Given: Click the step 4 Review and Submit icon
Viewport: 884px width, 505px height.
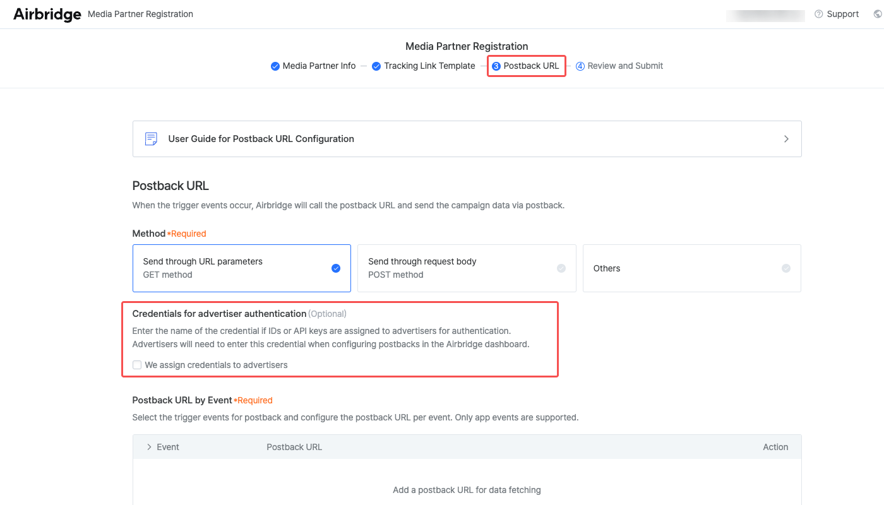Looking at the screenshot, I should 580,66.
